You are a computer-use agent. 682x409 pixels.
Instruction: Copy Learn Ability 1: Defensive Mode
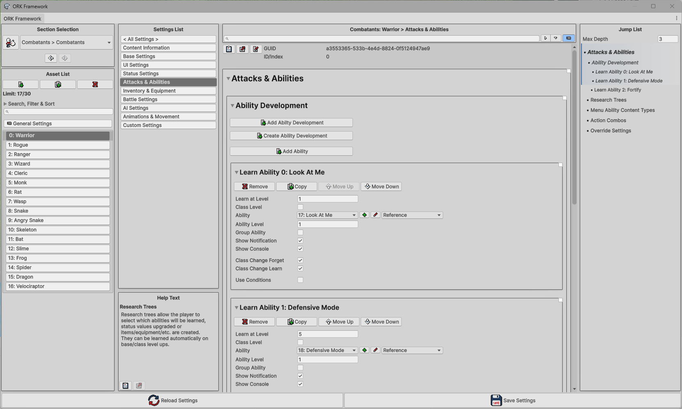pos(297,322)
